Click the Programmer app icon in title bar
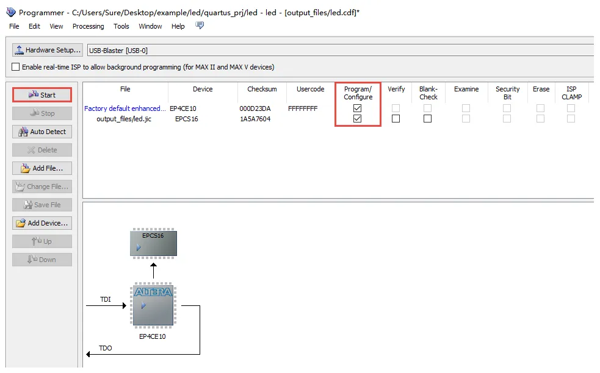The width and height of the screenshot is (600, 373). click(11, 12)
